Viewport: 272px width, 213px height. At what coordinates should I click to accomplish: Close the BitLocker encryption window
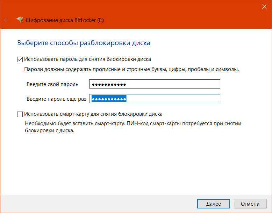[264, 7]
